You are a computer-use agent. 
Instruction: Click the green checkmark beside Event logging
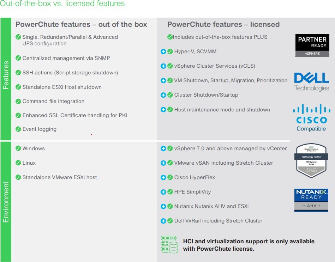coord(18,129)
